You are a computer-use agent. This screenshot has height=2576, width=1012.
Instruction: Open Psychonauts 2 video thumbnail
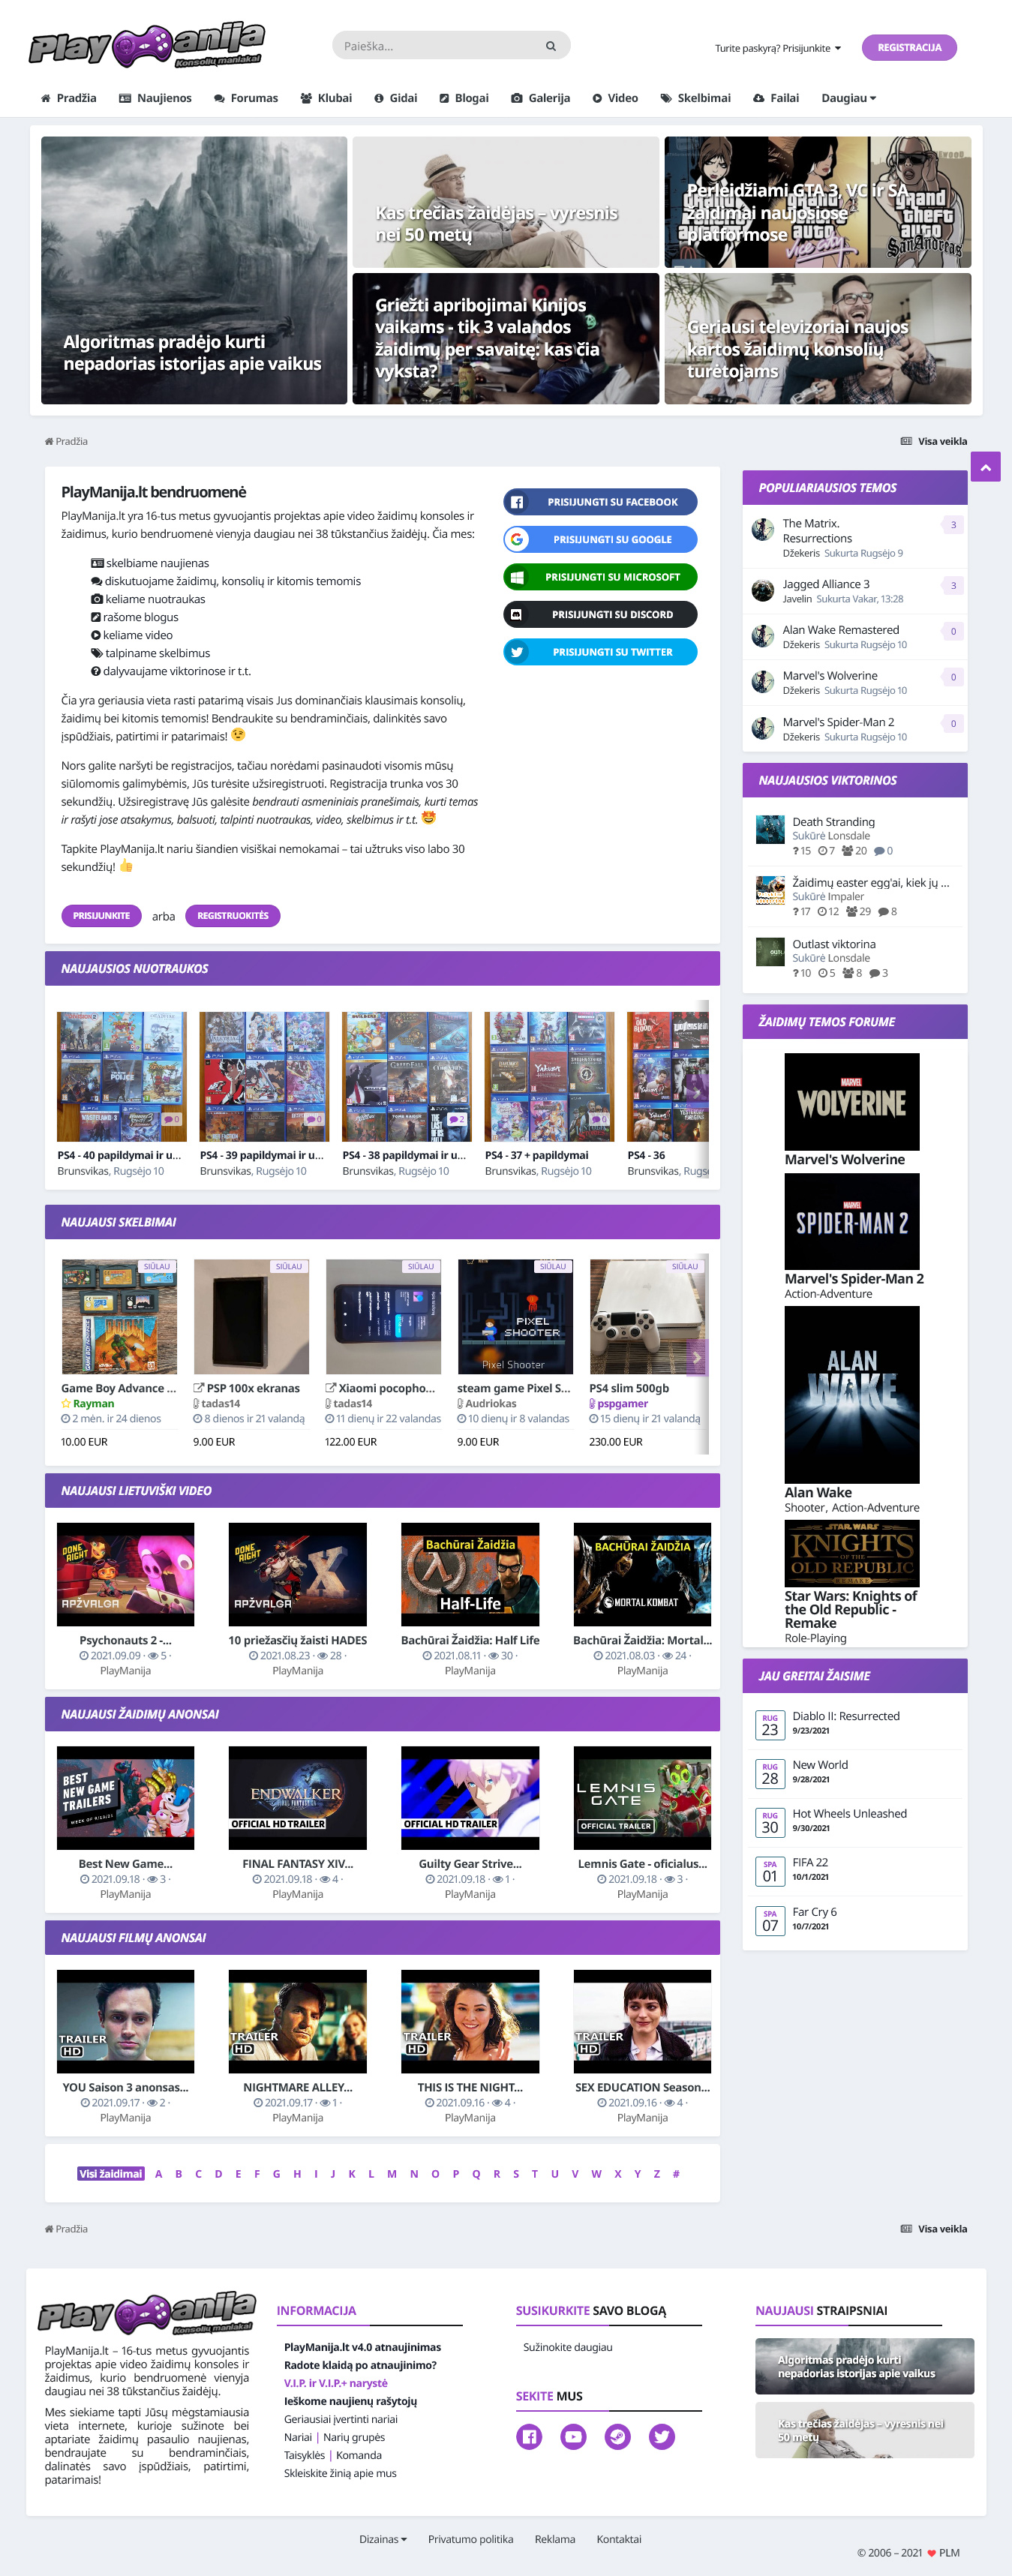click(125, 1574)
